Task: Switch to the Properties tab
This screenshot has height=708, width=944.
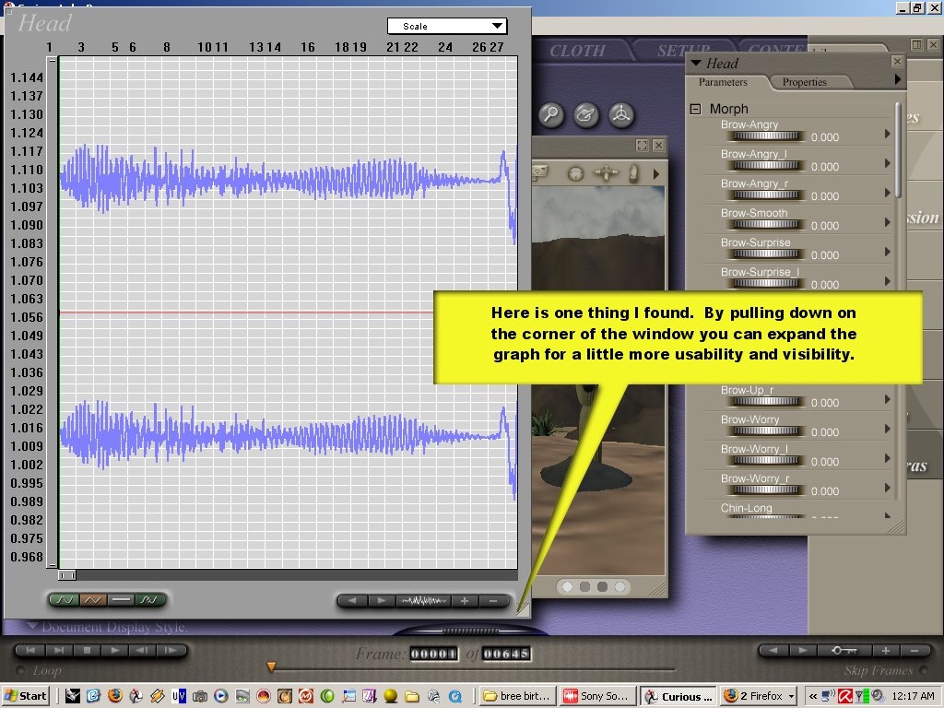Action: (804, 82)
